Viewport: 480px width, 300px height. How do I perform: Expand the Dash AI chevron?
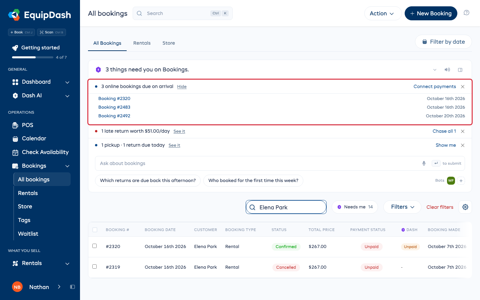pos(67,96)
